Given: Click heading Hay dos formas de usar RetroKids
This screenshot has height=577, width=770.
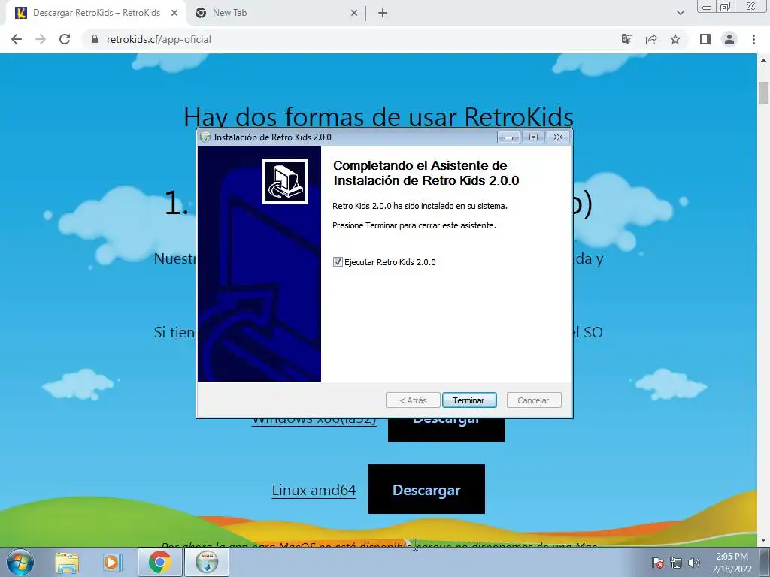Looking at the screenshot, I should pos(379,116).
